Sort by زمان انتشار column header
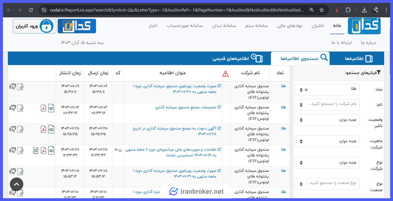393x201 pixels. [x=70, y=73]
